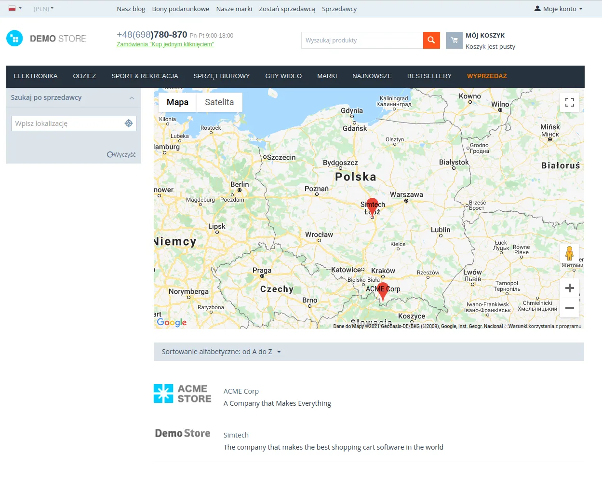Click the ACME Corp map marker pin
602x480 pixels.
383,292
